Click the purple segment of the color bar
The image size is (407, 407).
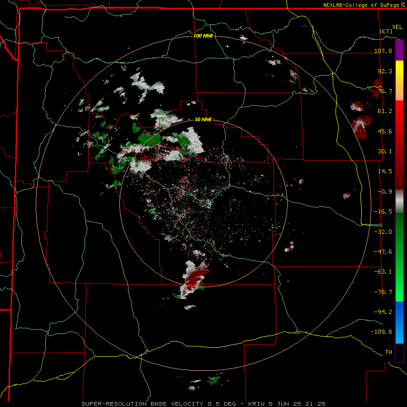pyautogui.click(x=399, y=50)
